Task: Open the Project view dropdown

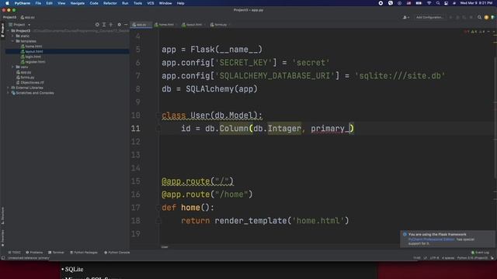Action: [20, 25]
